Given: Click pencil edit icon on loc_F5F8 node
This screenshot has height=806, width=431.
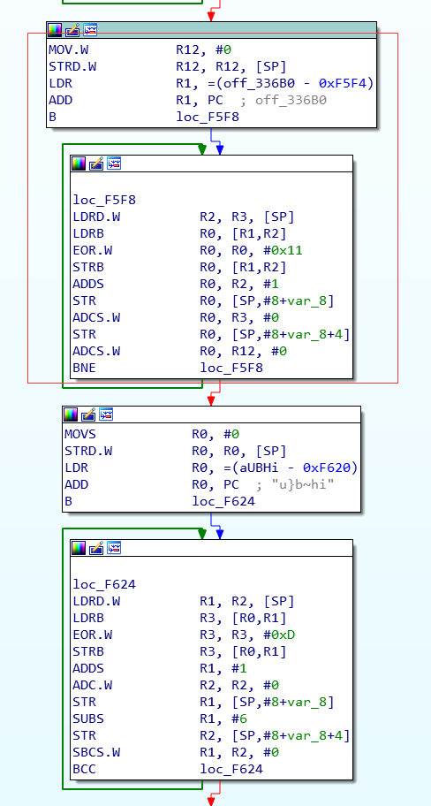Looking at the screenshot, I should click(96, 163).
